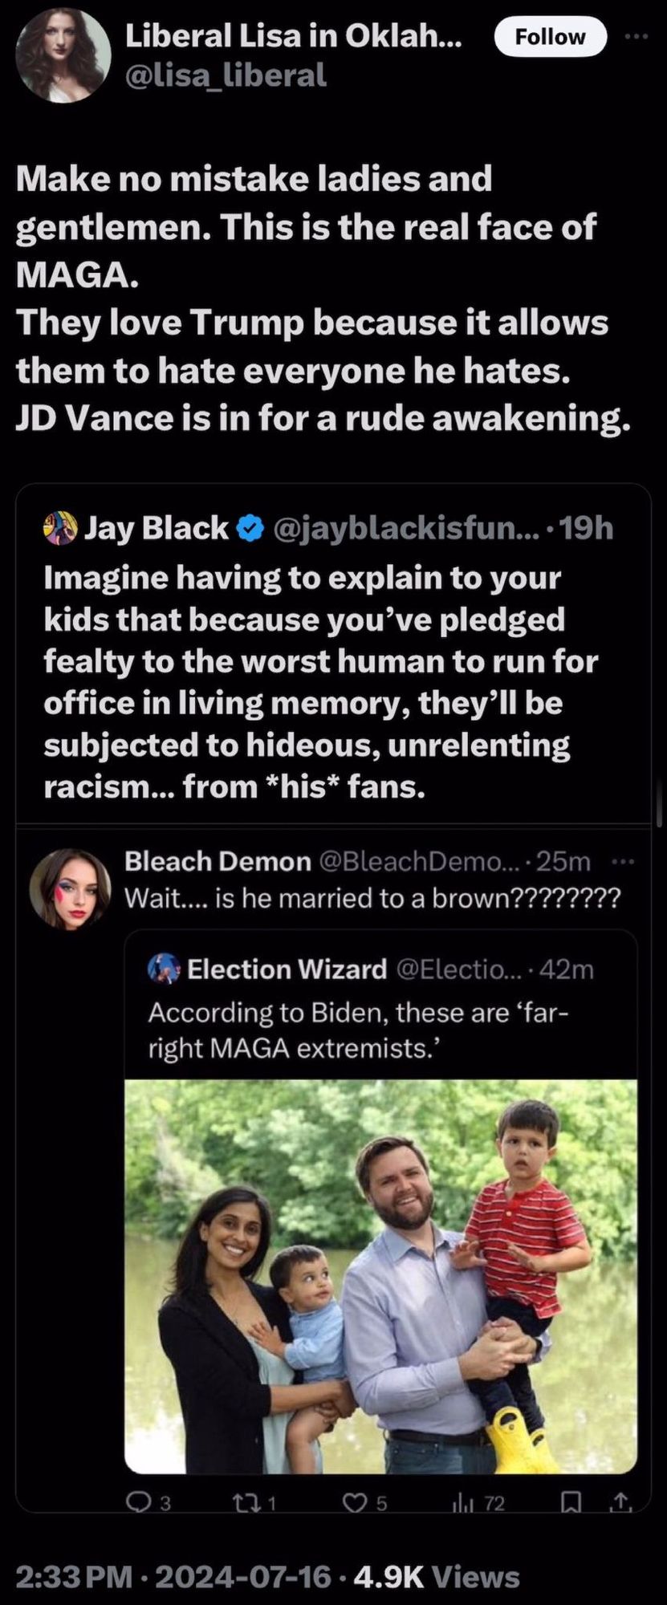This screenshot has height=1605, width=667.
Task: Open the @lisa_liberal handle link
Action: coord(226,75)
